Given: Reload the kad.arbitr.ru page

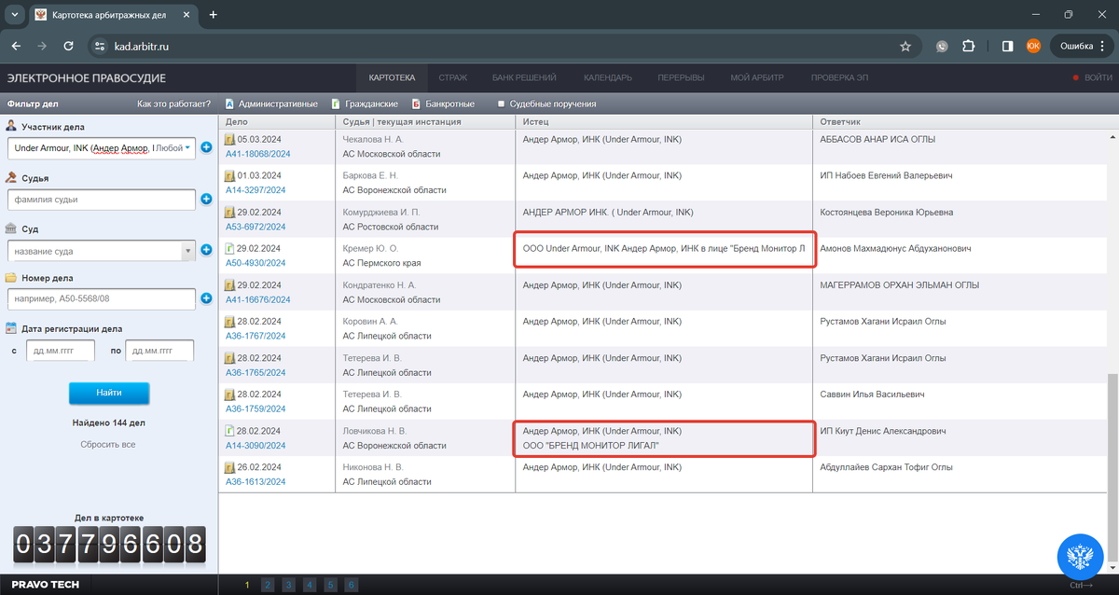Looking at the screenshot, I should tap(68, 46).
